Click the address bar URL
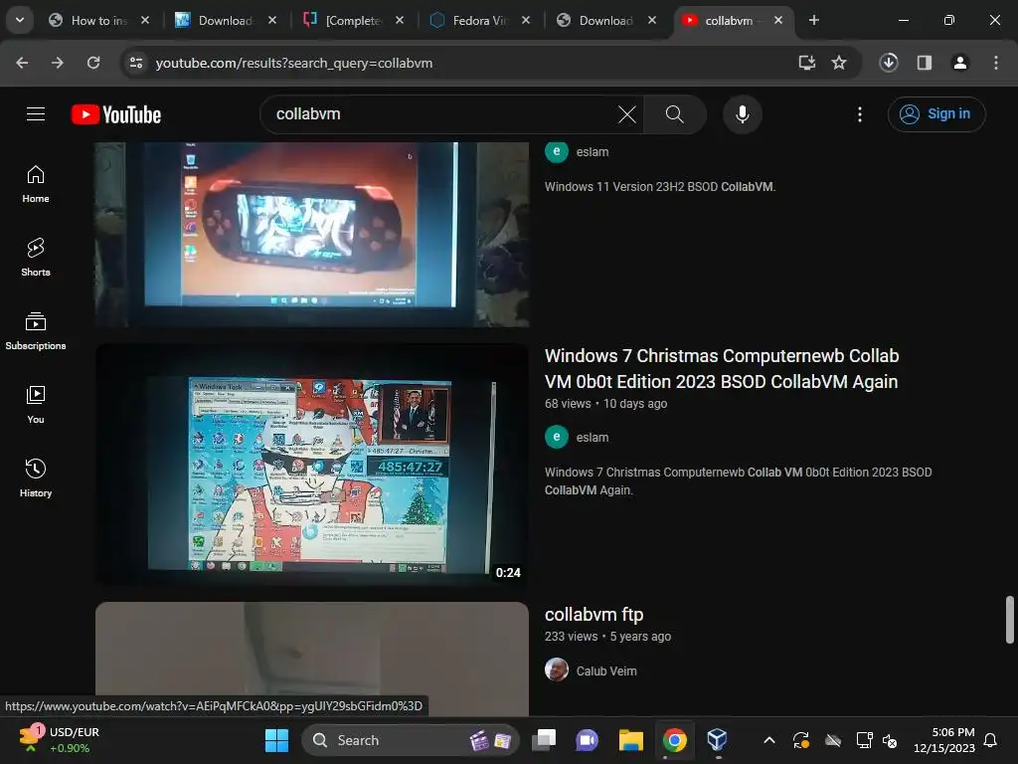 (x=294, y=63)
